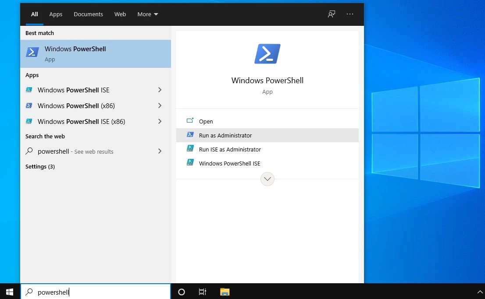The image size is (485, 299).
Task: Click the user account icon in search bar
Action: (332, 14)
